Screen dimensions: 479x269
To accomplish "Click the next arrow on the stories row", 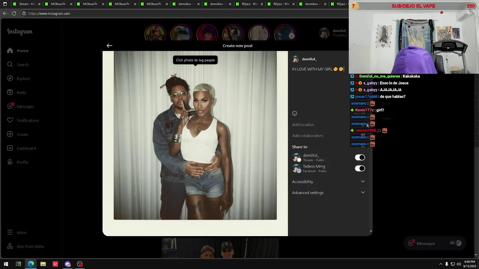I will pyautogui.click(x=292, y=36).
